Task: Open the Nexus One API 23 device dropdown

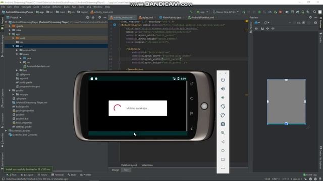Action: (x=226, y=12)
